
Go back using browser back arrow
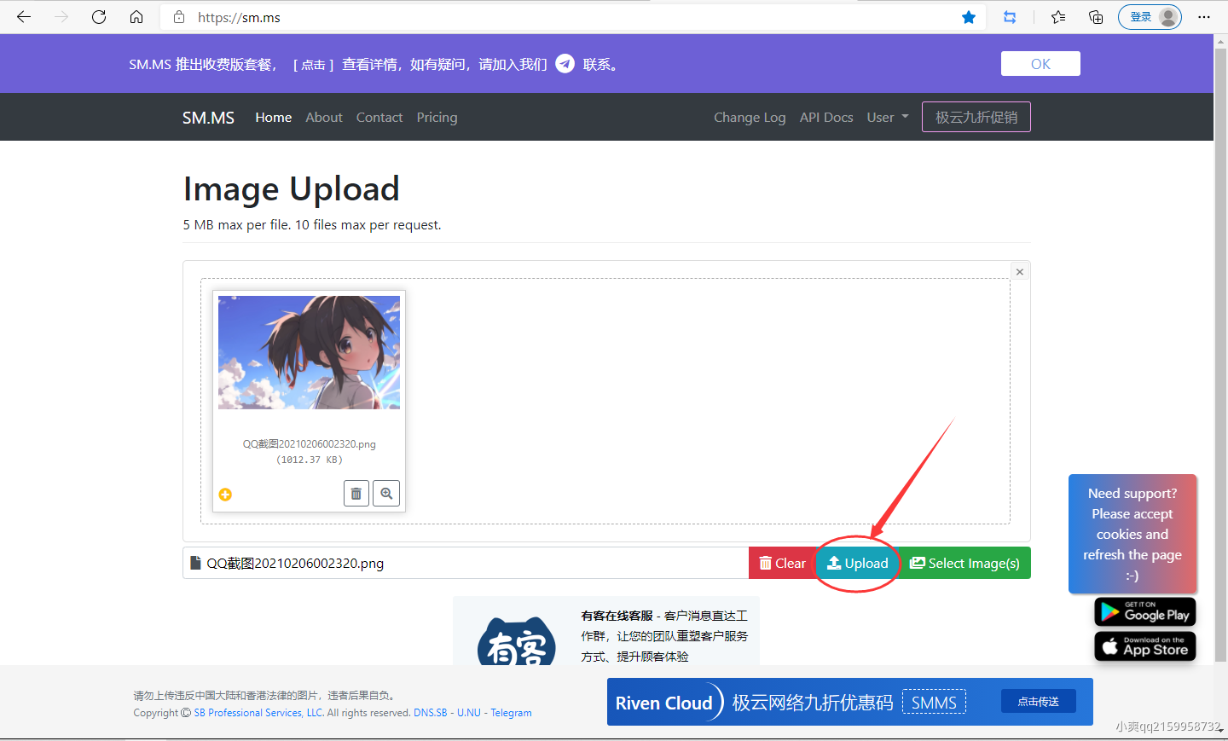coord(24,17)
